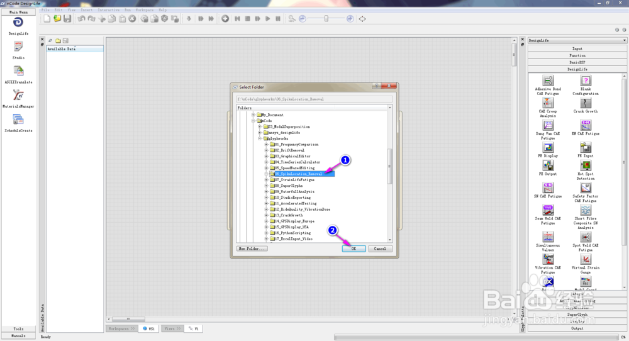This screenshot has height=341, width=629.
Task: Click the Paste clipboard toolbar icon
Action: 123,19
